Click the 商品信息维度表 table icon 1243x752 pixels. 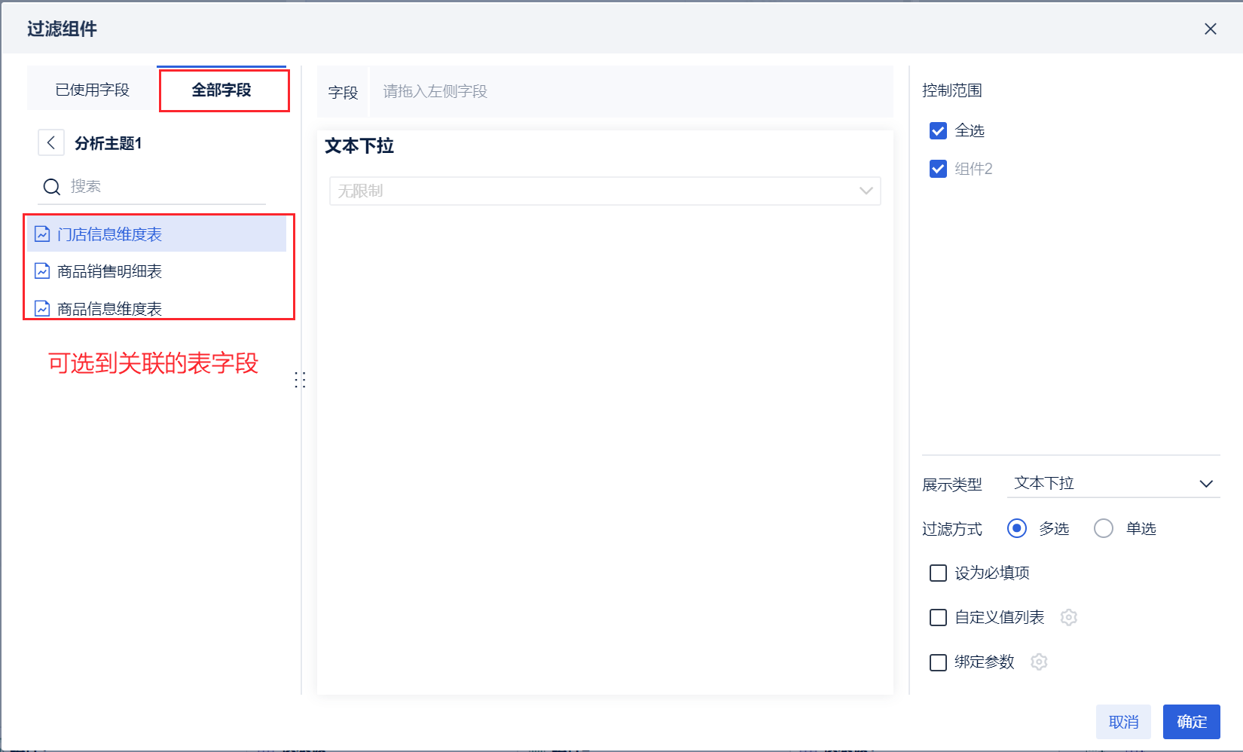42,309
